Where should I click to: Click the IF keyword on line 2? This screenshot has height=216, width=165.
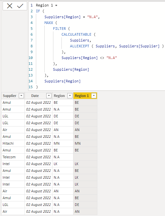tap(38, 11)
